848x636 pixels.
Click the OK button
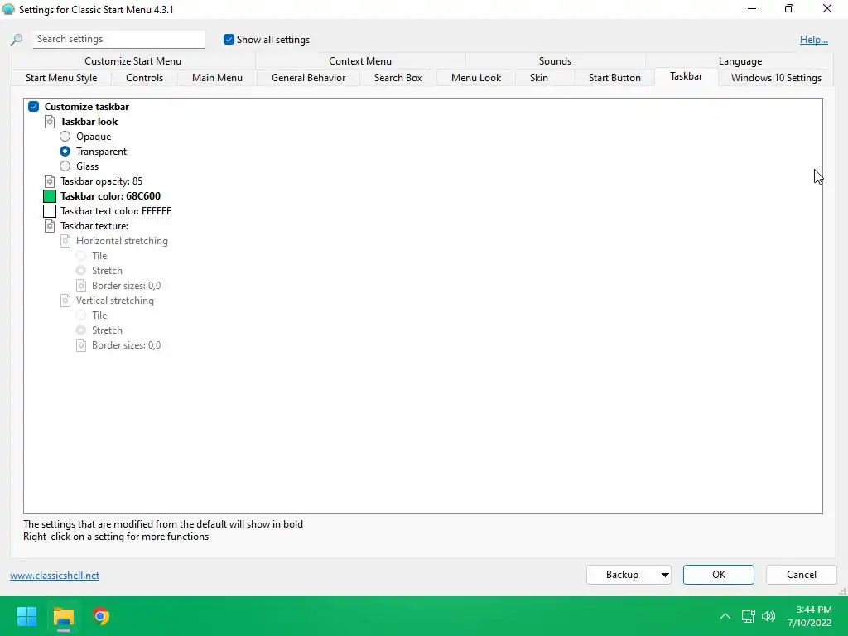718,575
